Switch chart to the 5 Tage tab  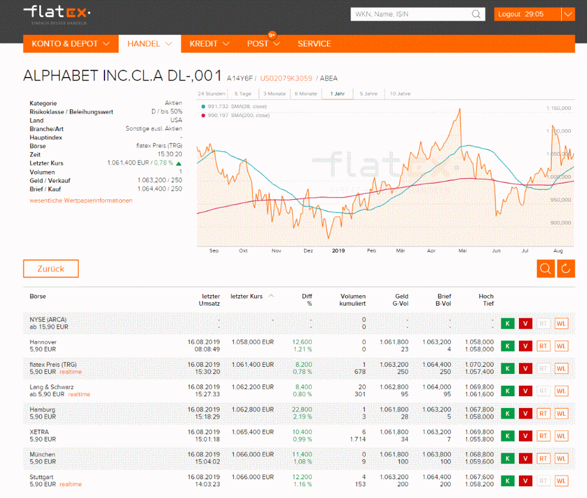coord(243,93)
